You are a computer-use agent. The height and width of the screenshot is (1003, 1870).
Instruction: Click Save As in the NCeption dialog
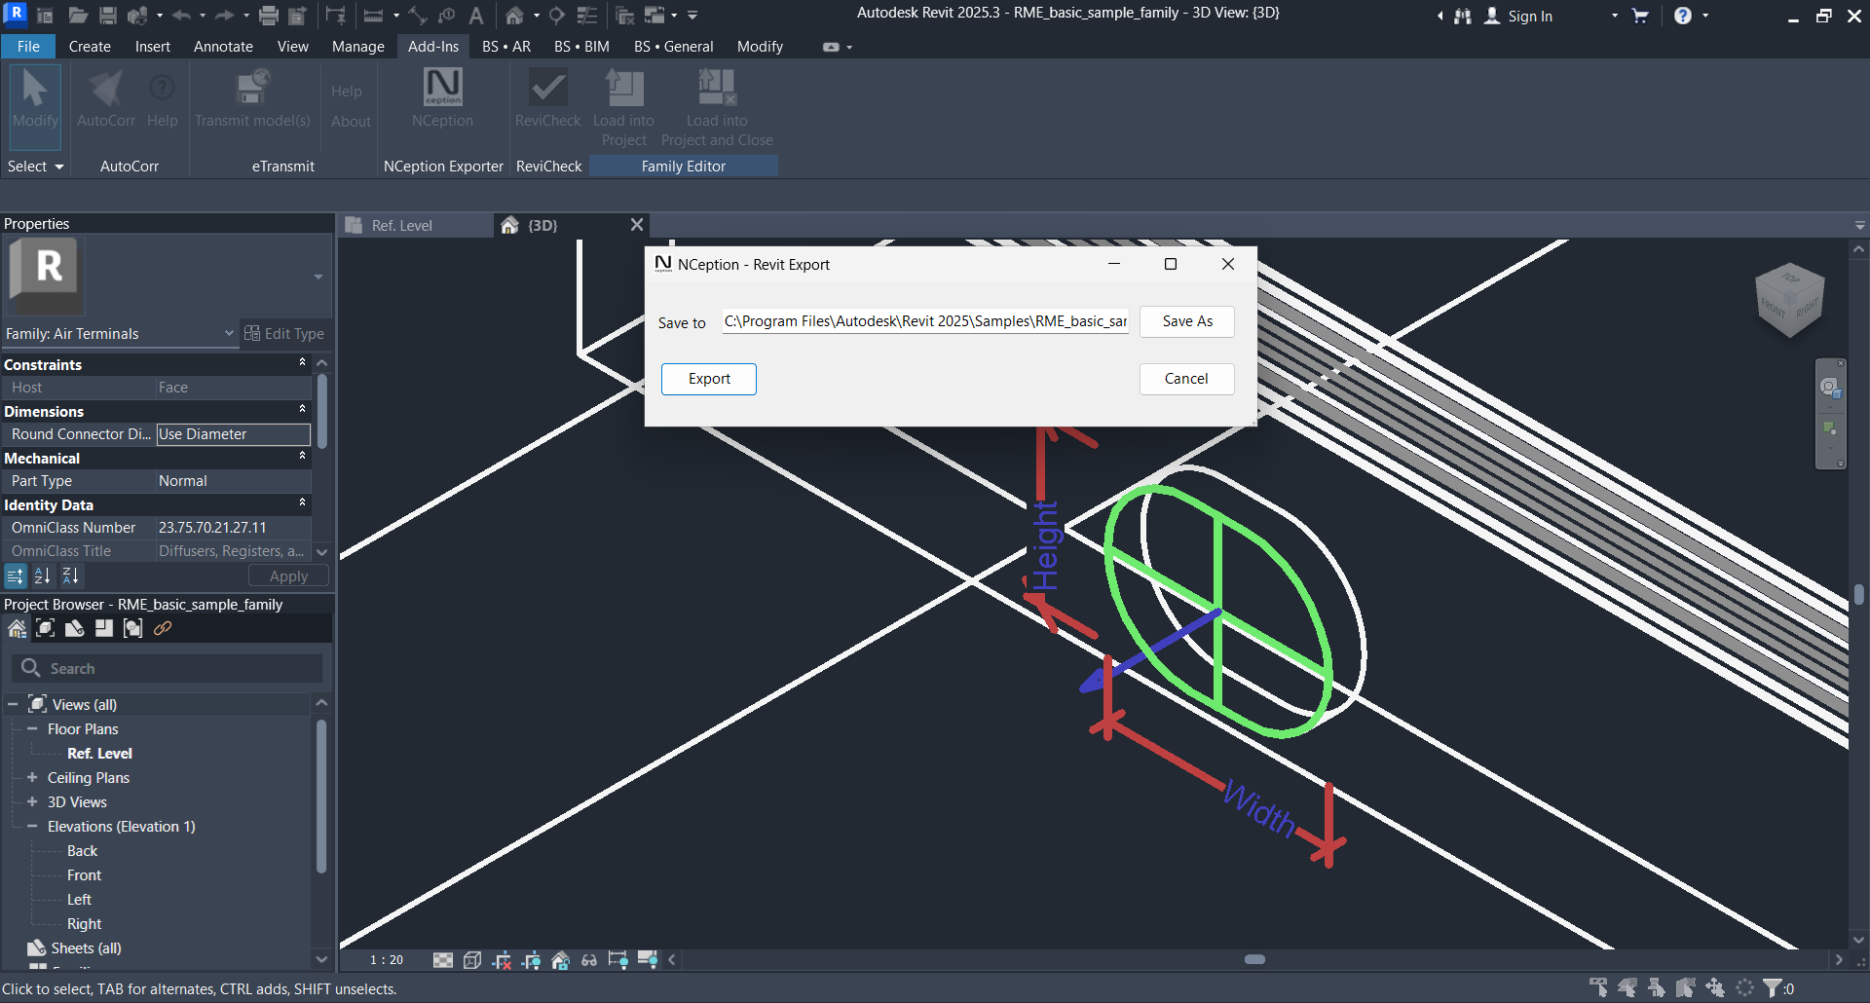point(1187,321)
